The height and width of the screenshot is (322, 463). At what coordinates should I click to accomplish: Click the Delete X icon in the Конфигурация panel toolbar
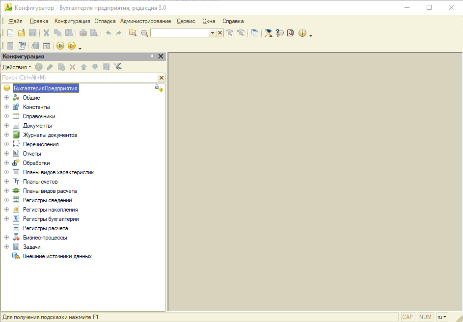point(72,67)
